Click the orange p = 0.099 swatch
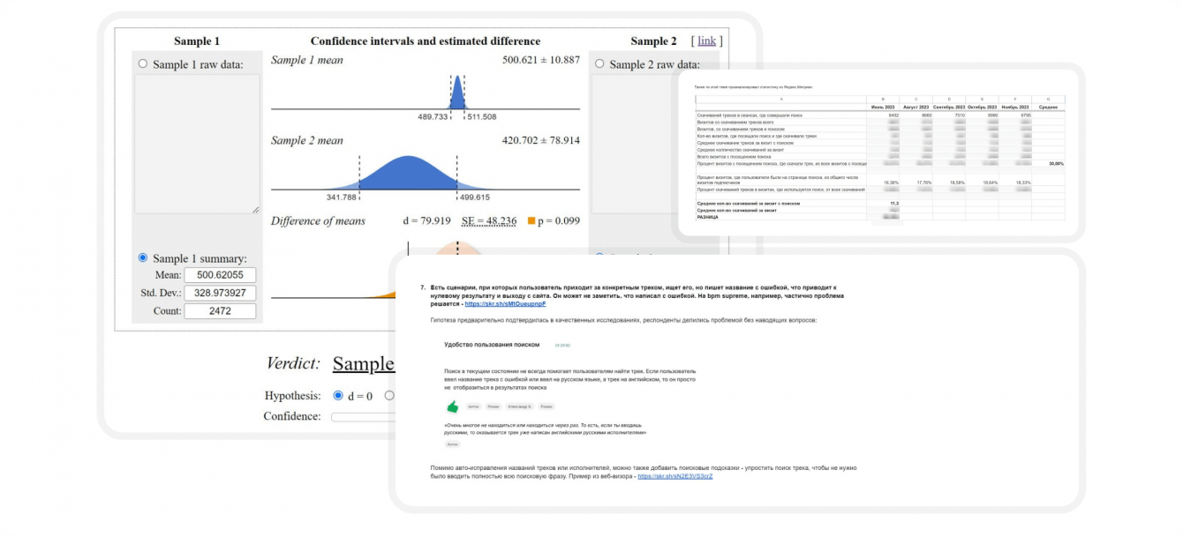Screen dimensions: 1183x537 tap(531, 220)
